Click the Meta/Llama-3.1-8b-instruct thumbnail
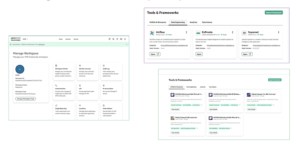The height and width of the screenshot is (148, 299). tap(249, 95)
